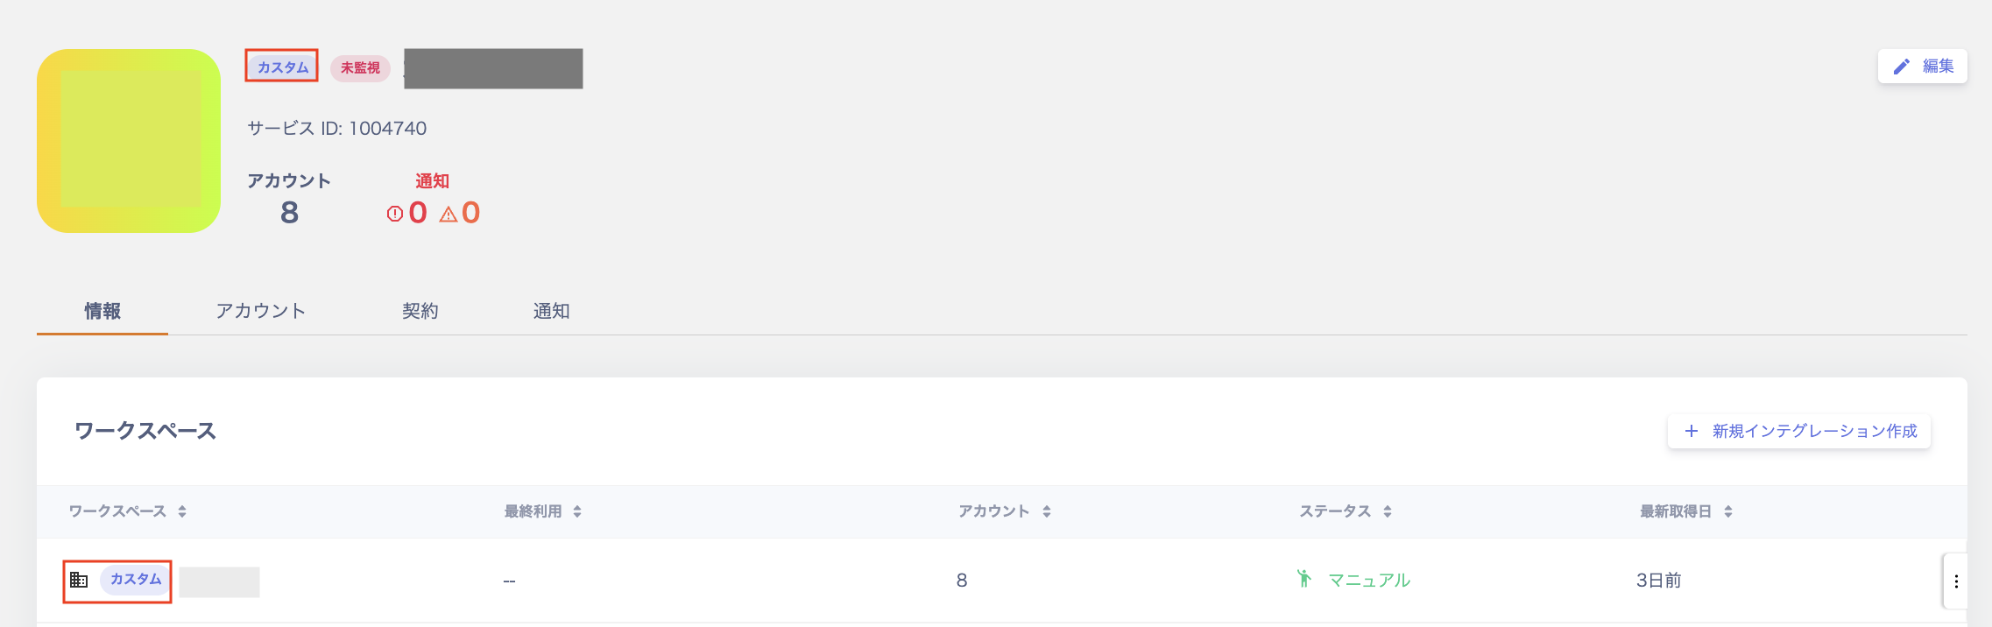The image size is (1992, 627).
Task: Click the orange warning triangle icon
Action: tap(449, 214)
